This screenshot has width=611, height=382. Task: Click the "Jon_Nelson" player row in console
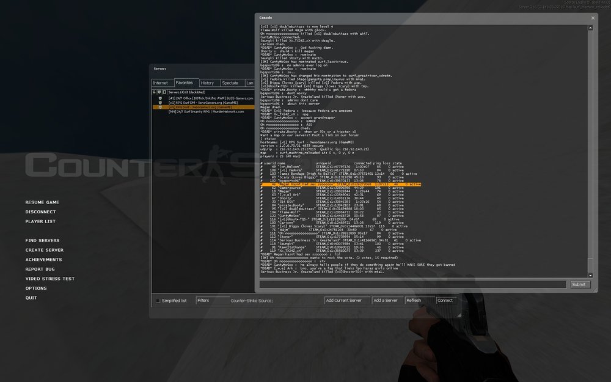pos(332,167)
